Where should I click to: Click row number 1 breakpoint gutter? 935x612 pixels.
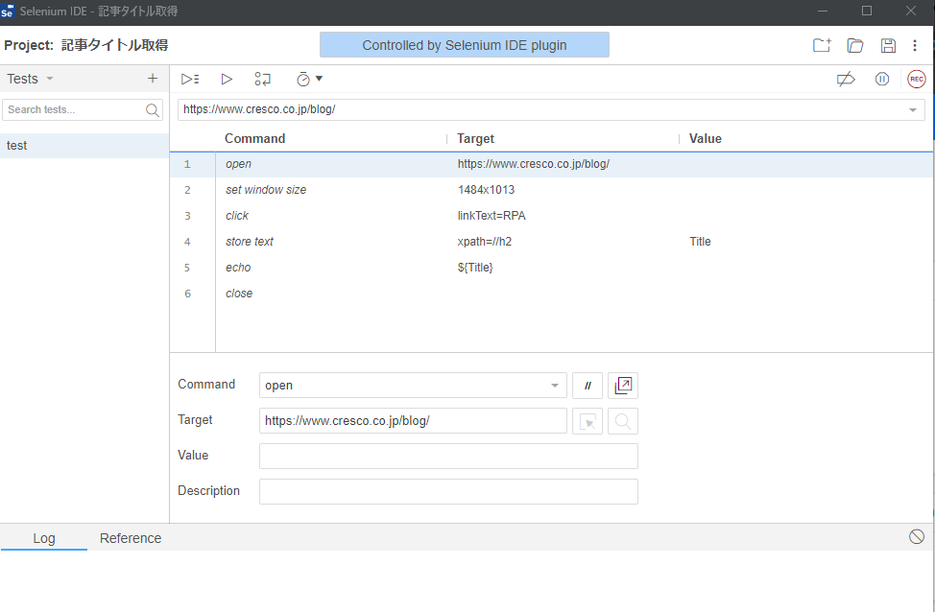pyautogui.click(x=187, y=164)
